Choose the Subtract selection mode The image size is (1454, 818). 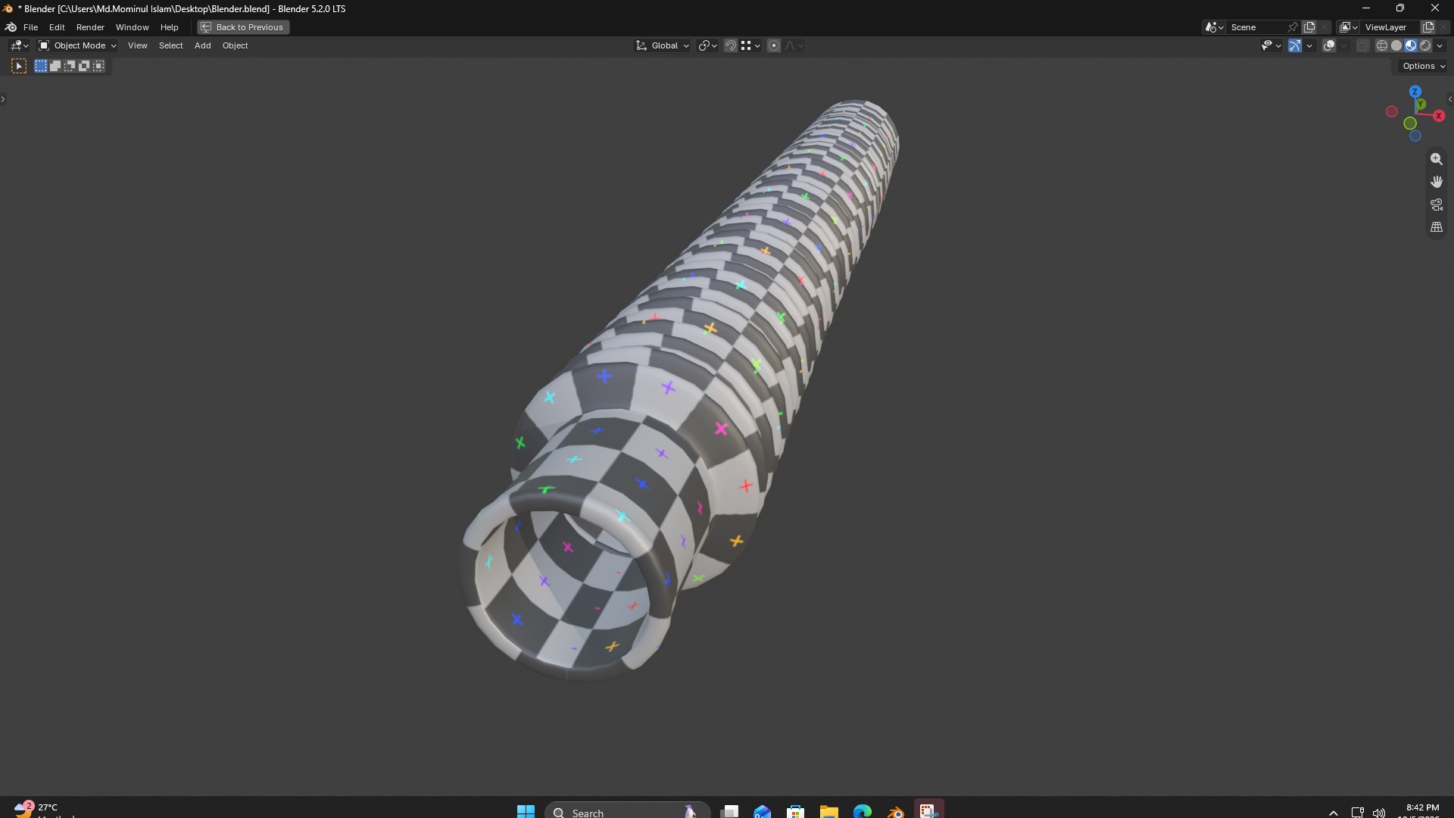(70, 67)
